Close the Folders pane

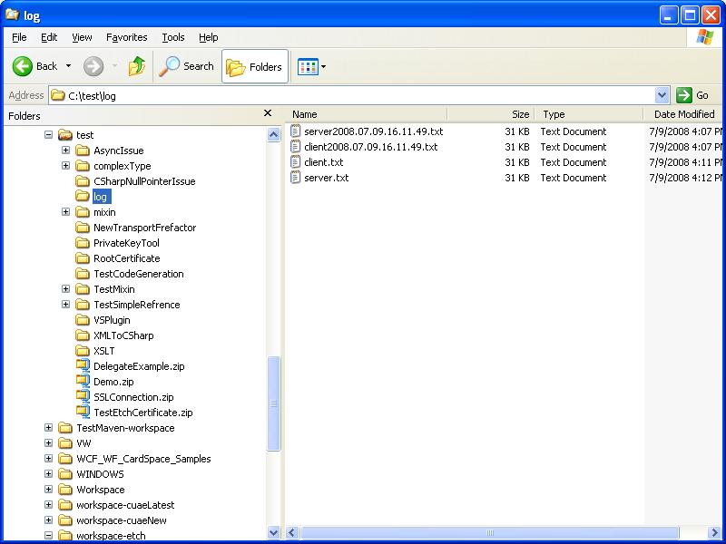tap(268, 113)
